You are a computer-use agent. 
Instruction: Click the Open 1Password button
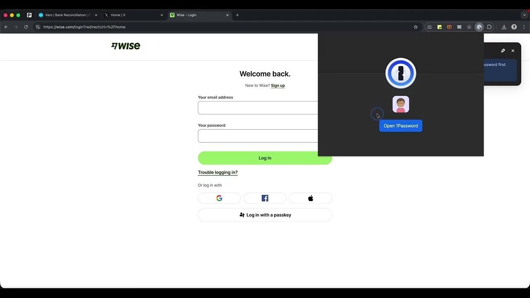(400, 126)
